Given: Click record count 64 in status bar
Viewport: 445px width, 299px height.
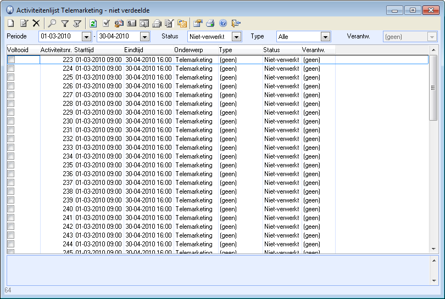Looking at the screenshot, I should coord(8,290).
